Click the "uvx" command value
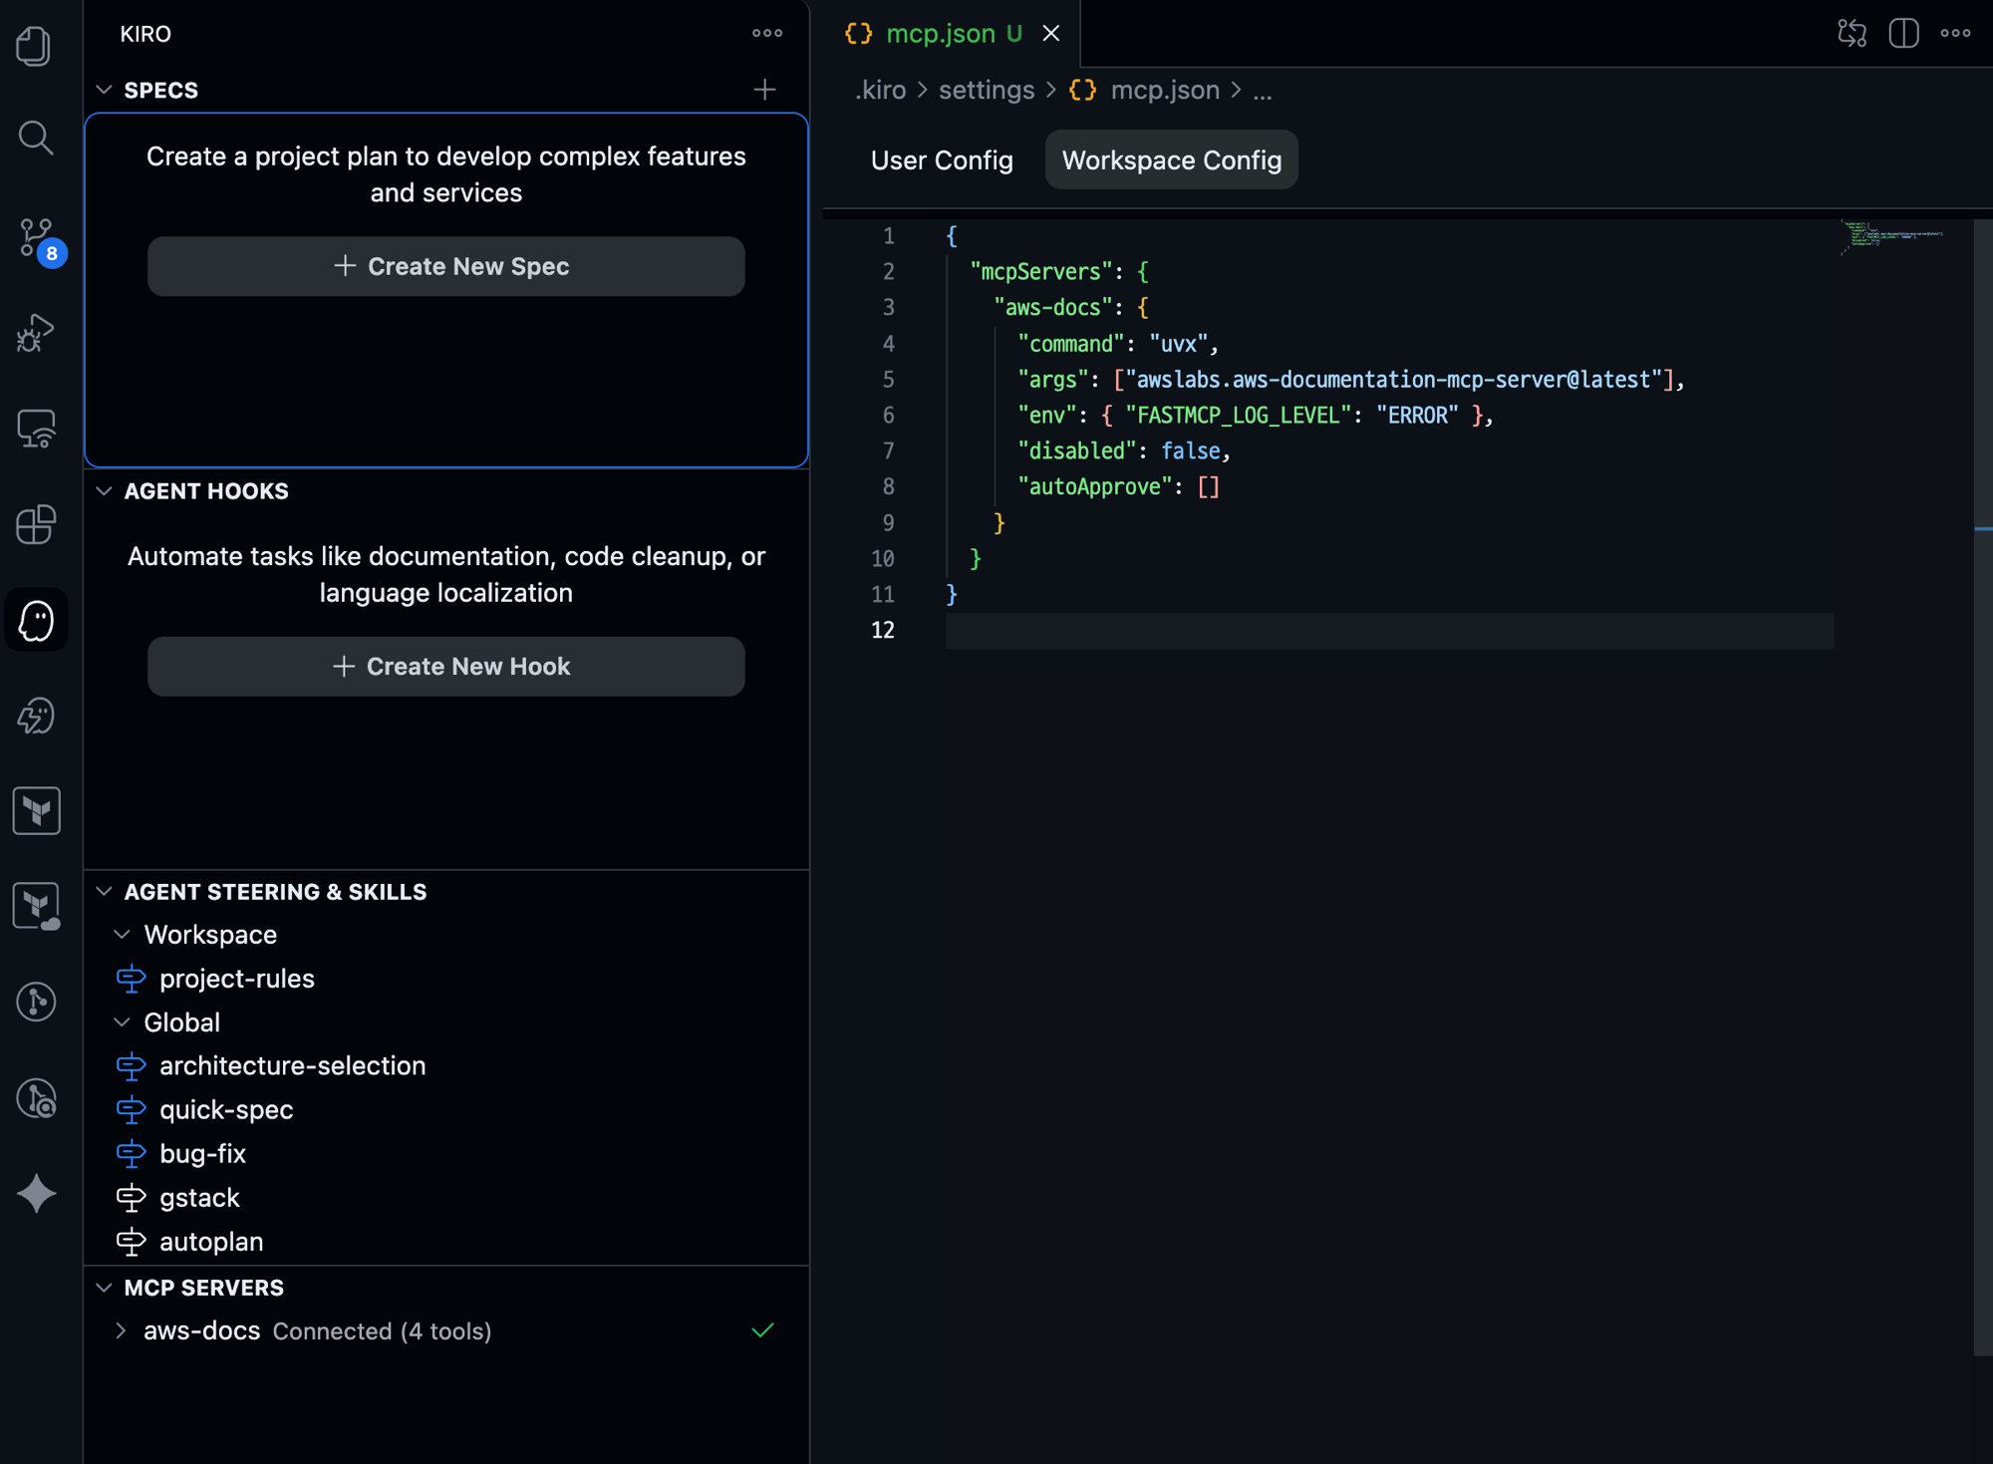1993x1464 pixels. coord(1178,344)
